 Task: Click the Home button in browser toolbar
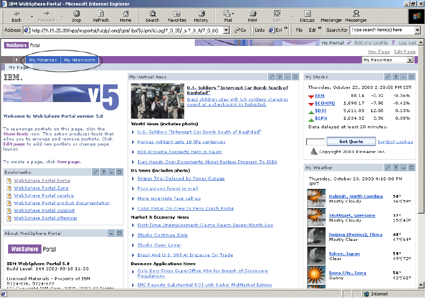coord(125,16)
